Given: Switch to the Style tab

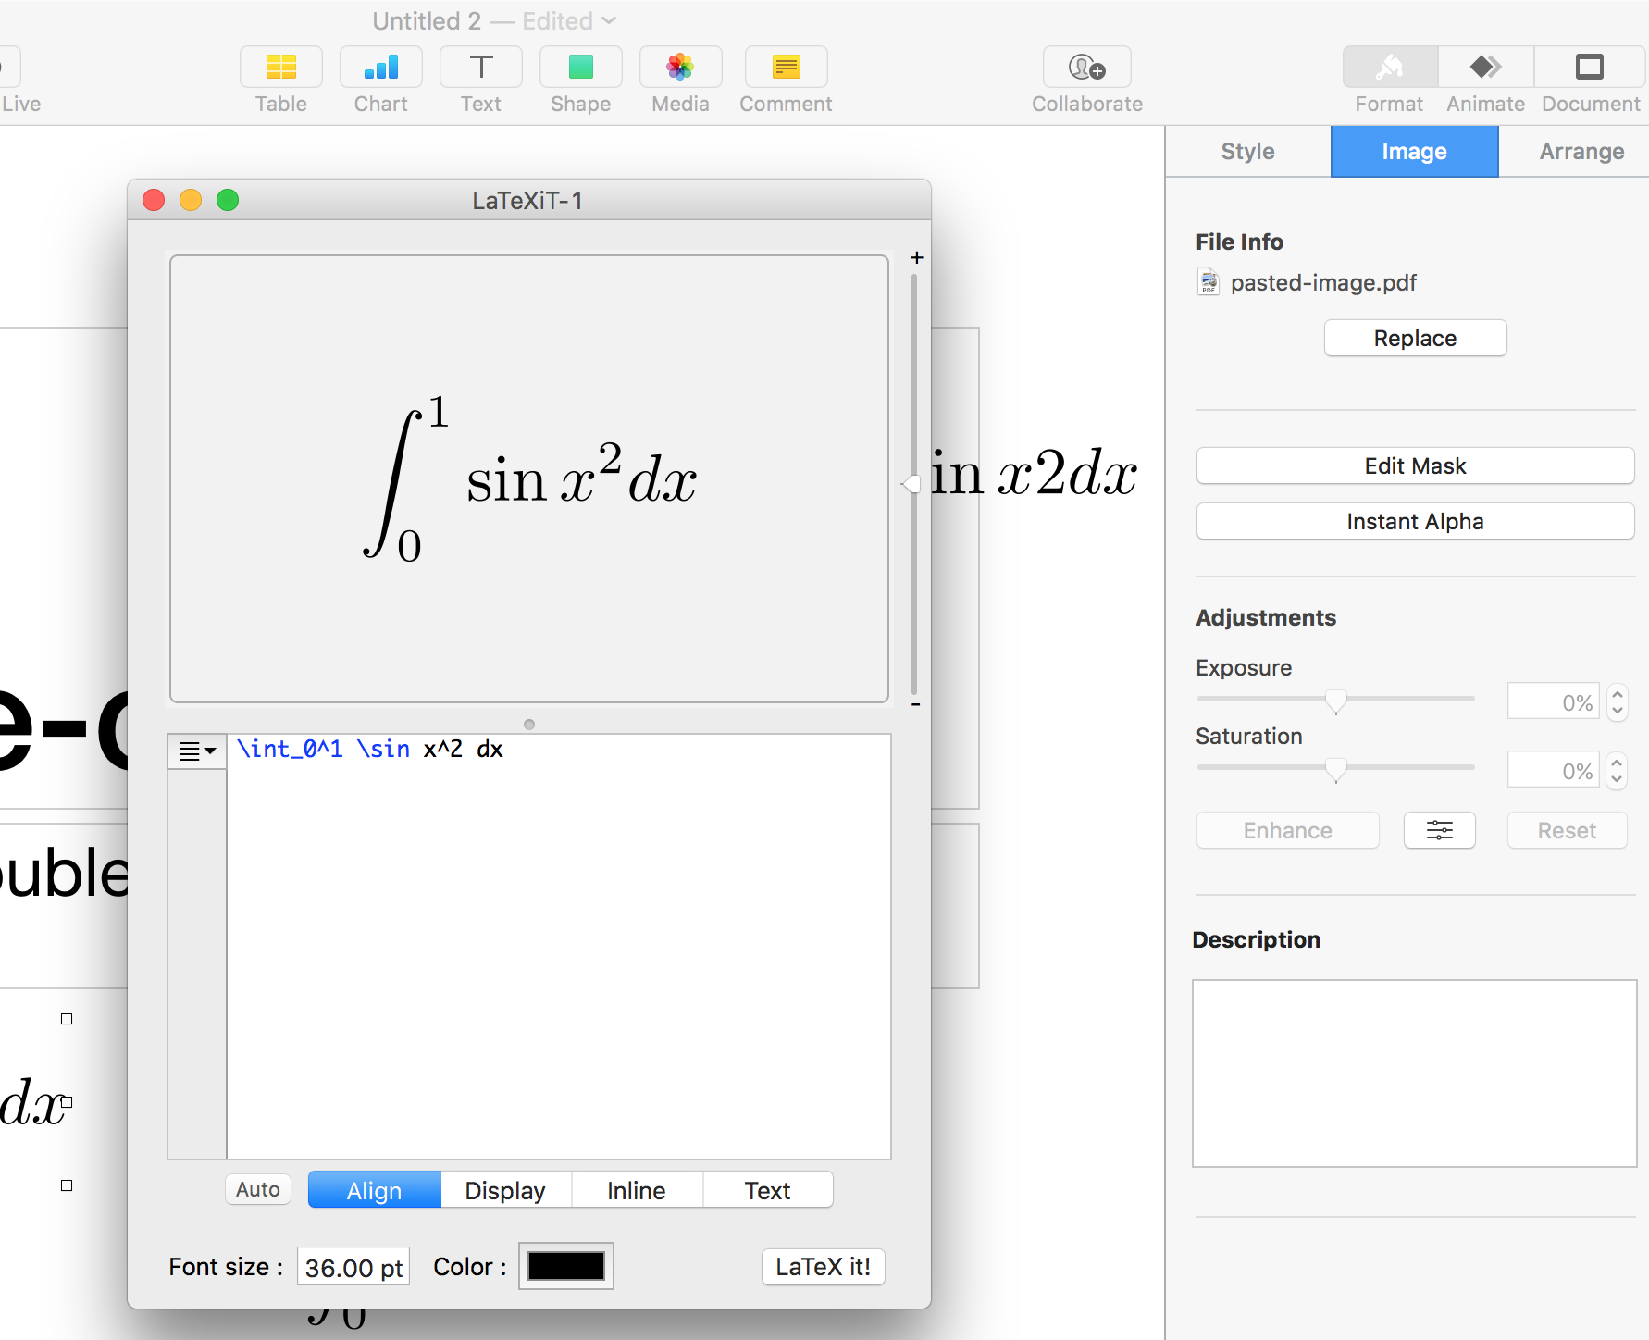Looking at the screenshot, I should [1247, 152].
